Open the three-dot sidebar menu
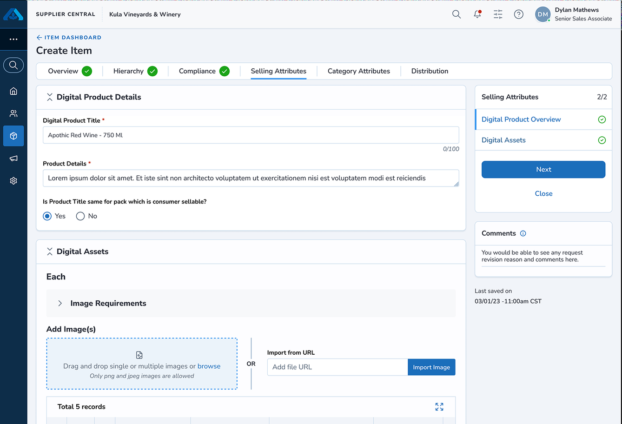 click(13, 40)
